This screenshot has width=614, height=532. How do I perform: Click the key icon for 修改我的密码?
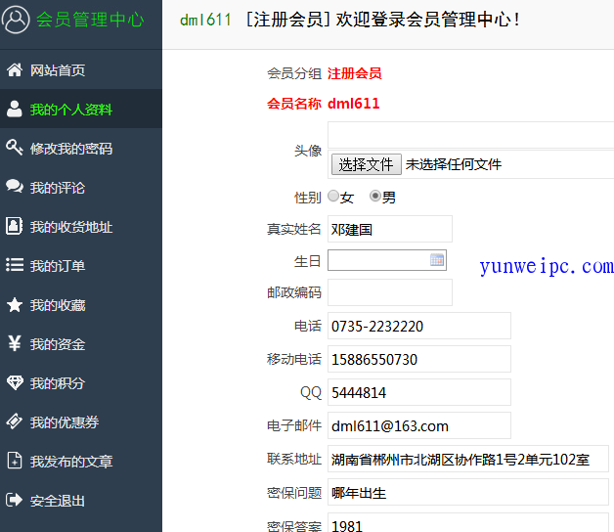tap(15, 149)
